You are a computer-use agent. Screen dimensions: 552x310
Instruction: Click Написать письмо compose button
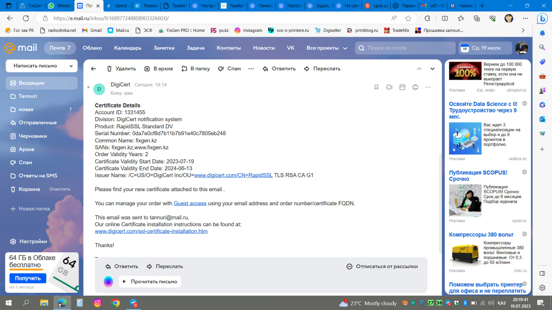[35, 66]
